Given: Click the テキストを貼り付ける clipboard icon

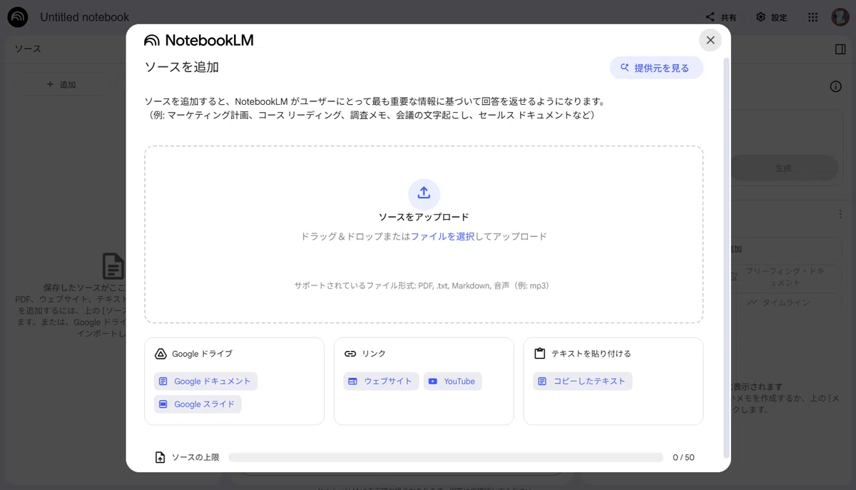Looking at the screenshot, I should [539, 354].
